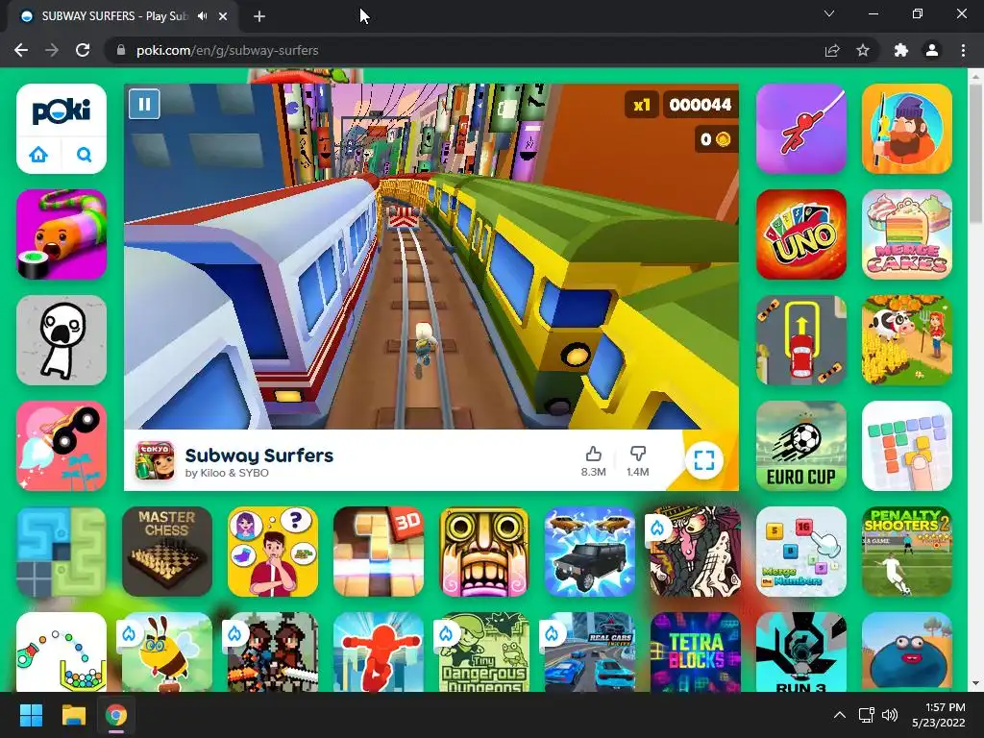Open the red jumping stickman game
This screenshot has height=738, width=984.
click(x=379, y=652)
